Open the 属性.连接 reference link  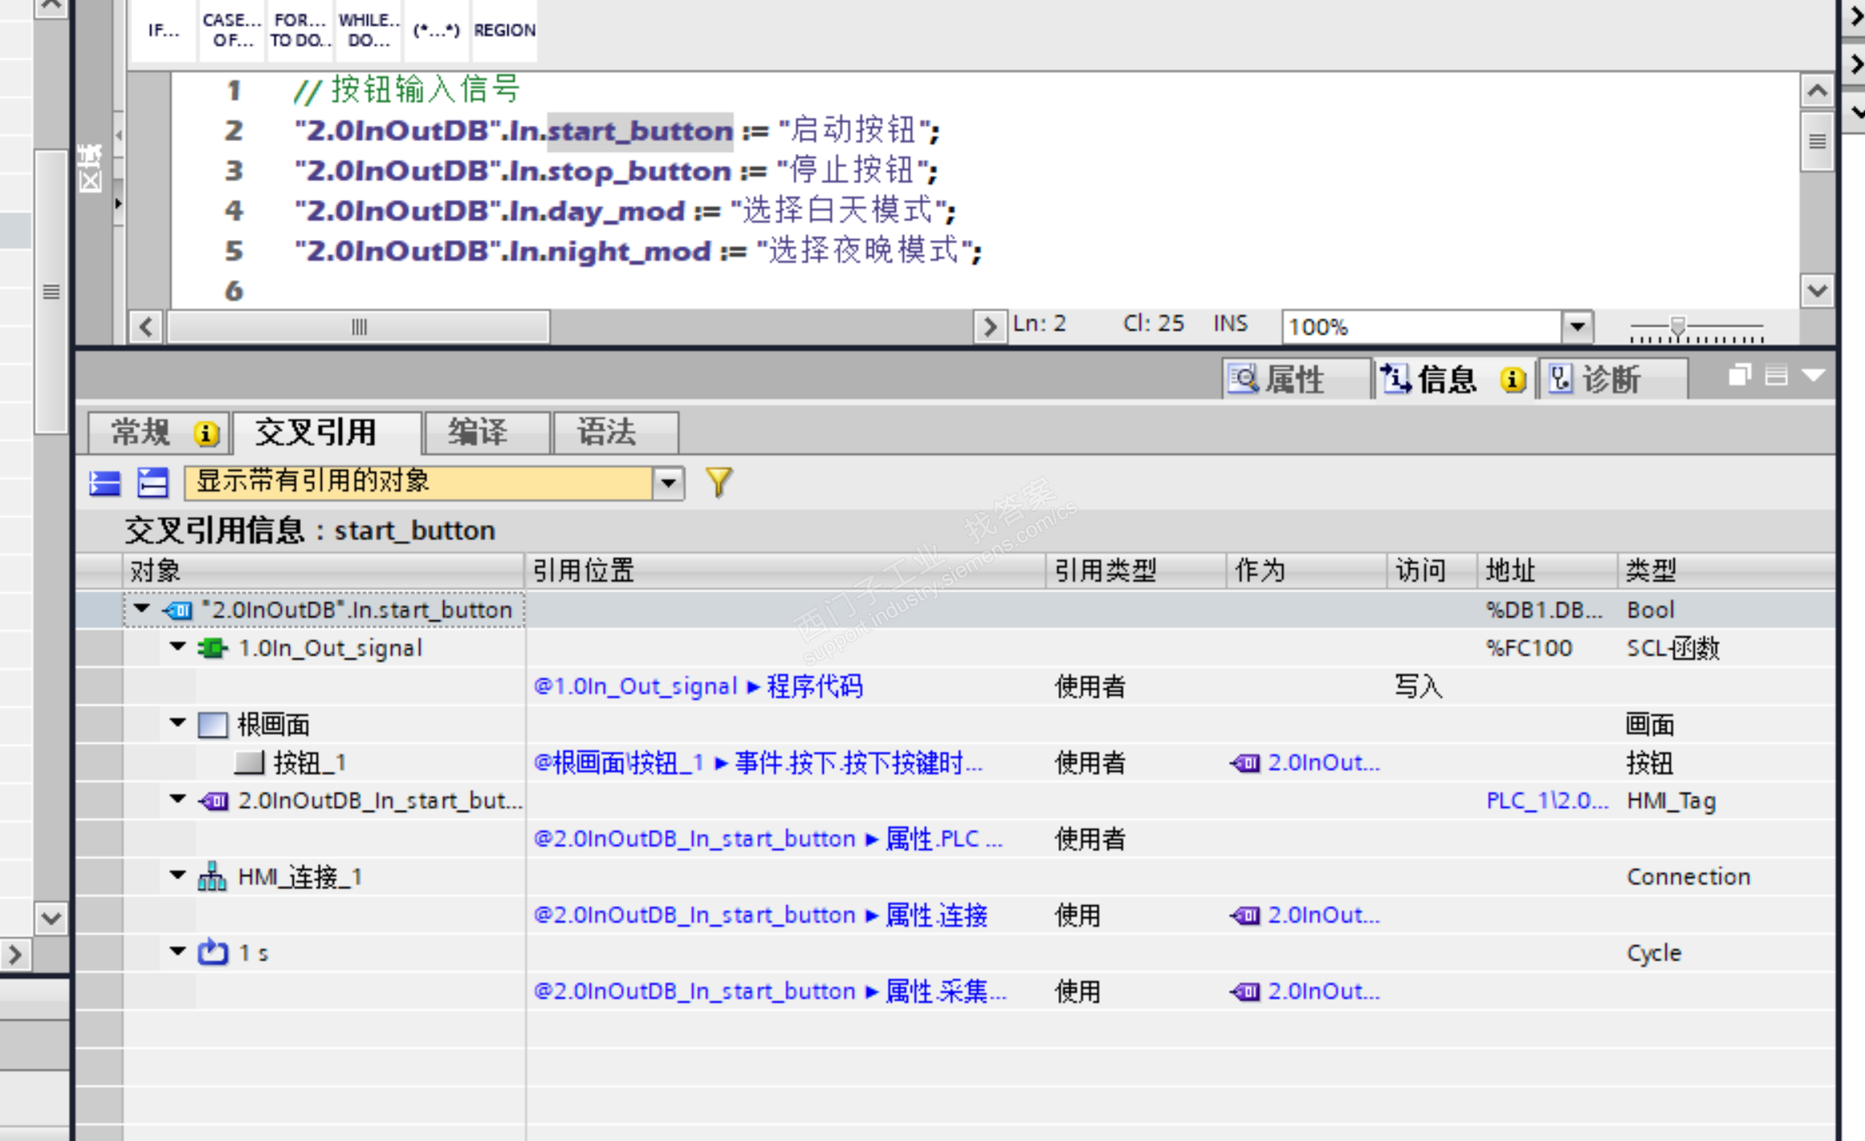coord(936,915)
